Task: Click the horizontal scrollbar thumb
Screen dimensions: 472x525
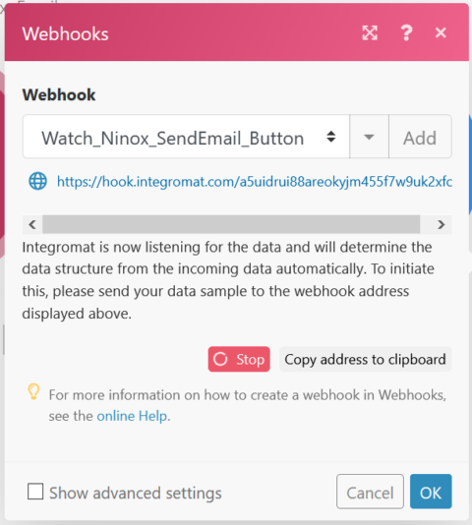Action: 231,224
